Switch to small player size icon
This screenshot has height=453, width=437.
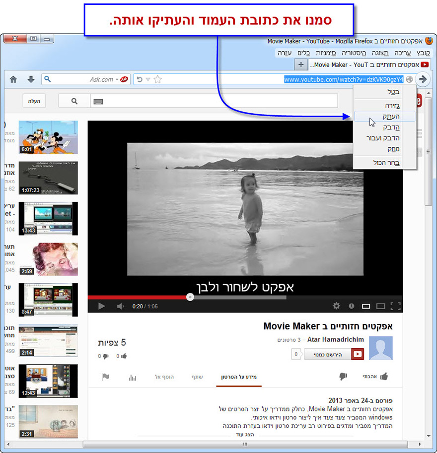tap(366, 306)
